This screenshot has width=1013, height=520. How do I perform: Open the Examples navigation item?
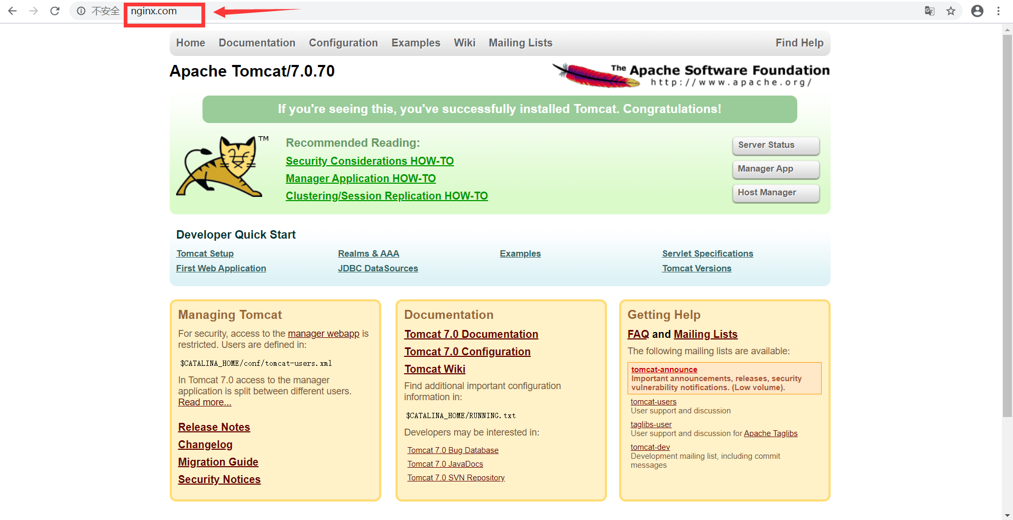point(416,43)
